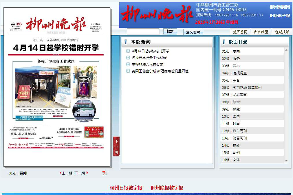Click play icon beside 4月14日起学校错时开学
293x195 pixels.
tap(128, 51)
